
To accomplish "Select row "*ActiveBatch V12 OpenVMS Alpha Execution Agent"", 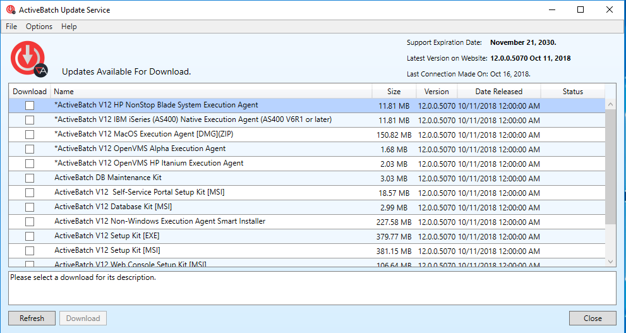I will (306, 149).
